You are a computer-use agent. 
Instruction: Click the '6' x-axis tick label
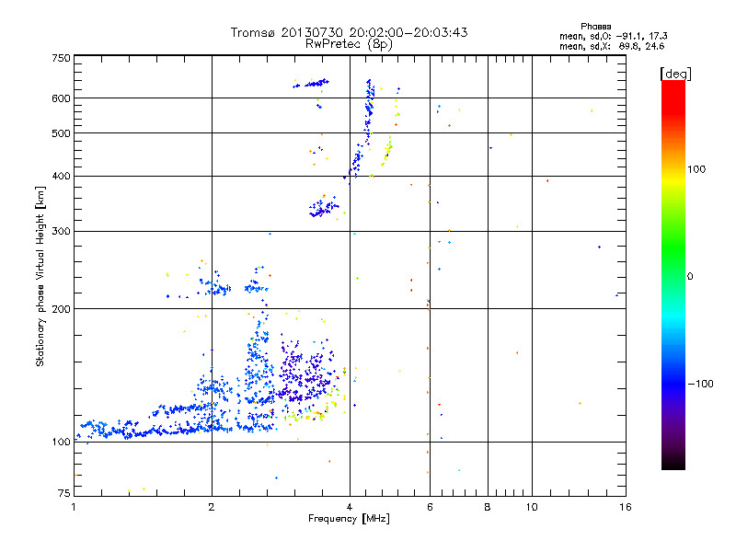pyautogui.click(x=430, y=507)
